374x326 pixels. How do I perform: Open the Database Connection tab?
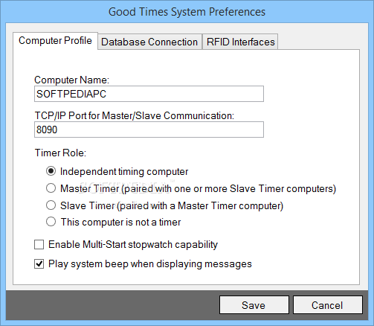[149, 42]
